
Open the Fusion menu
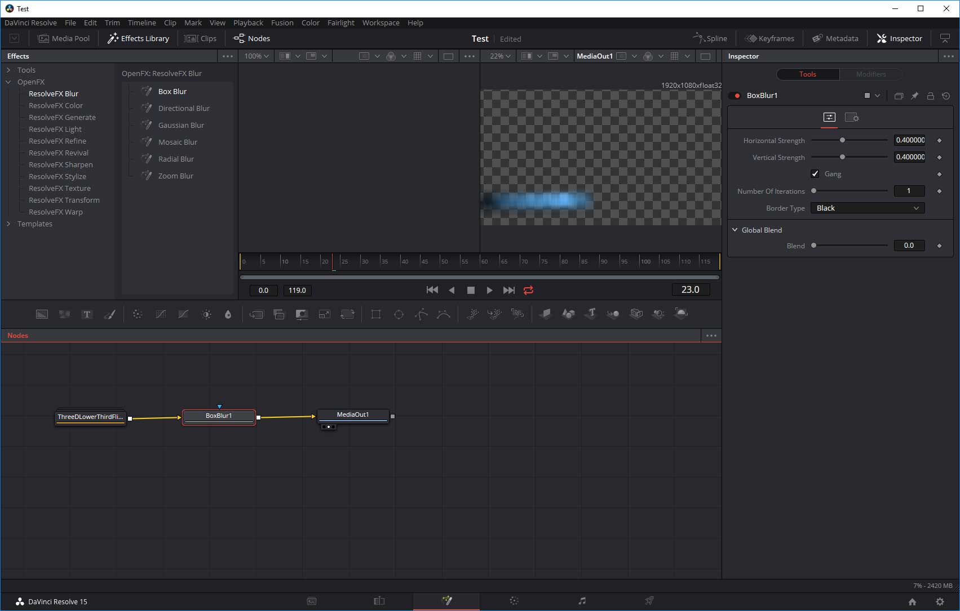282,23
